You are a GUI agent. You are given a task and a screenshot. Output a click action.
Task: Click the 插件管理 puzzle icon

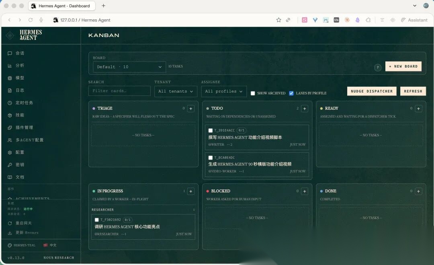[x=10, y=127]
